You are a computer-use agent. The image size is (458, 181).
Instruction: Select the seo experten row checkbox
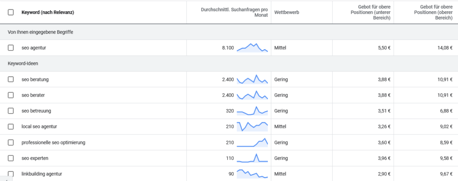(x=11, y=158)
